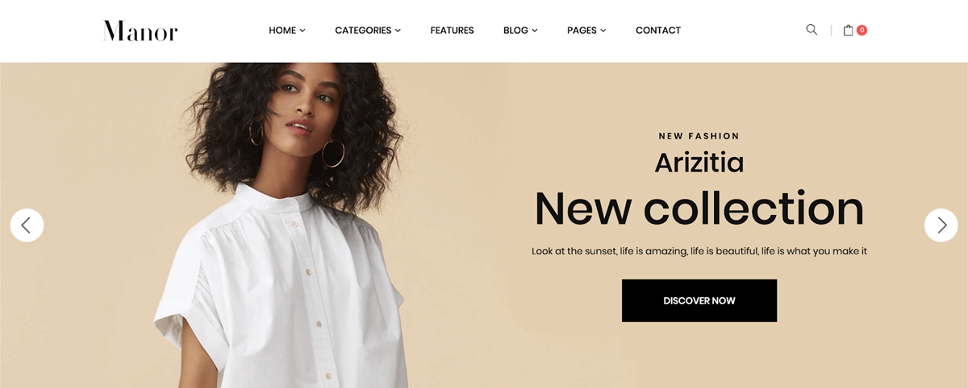Expand the chevron next to BLOG
This screenshot has height=388, width=968.
click(x=534, y=31)
